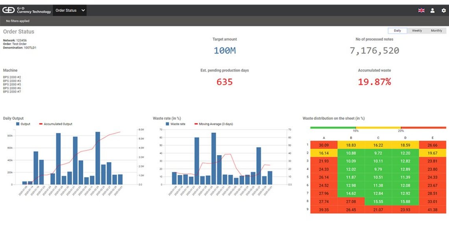The height and width of the screenshot is (252, 449).
Task: Open the settings gear icon
Action: coord(443,11)
